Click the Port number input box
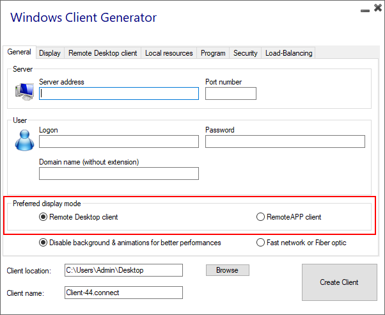385x315 pixels. point(231,93)
